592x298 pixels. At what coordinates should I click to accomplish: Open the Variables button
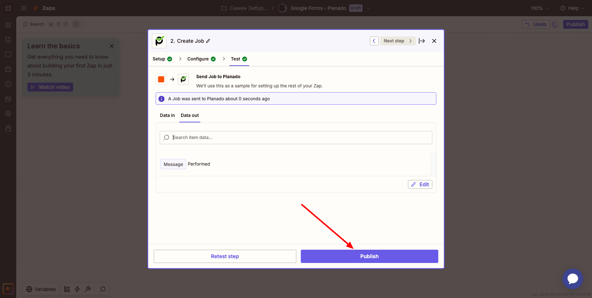coord(41,289)
